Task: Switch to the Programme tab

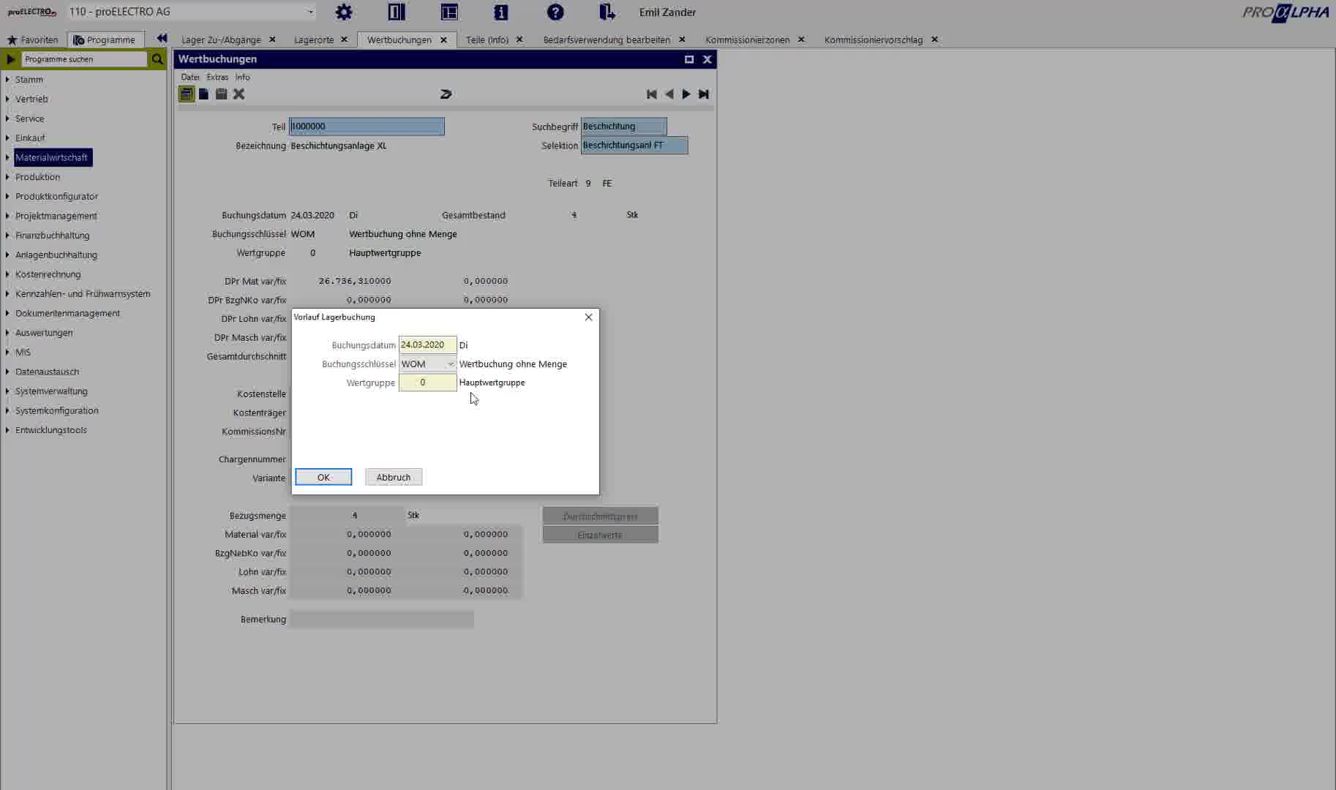Action: 105,39
